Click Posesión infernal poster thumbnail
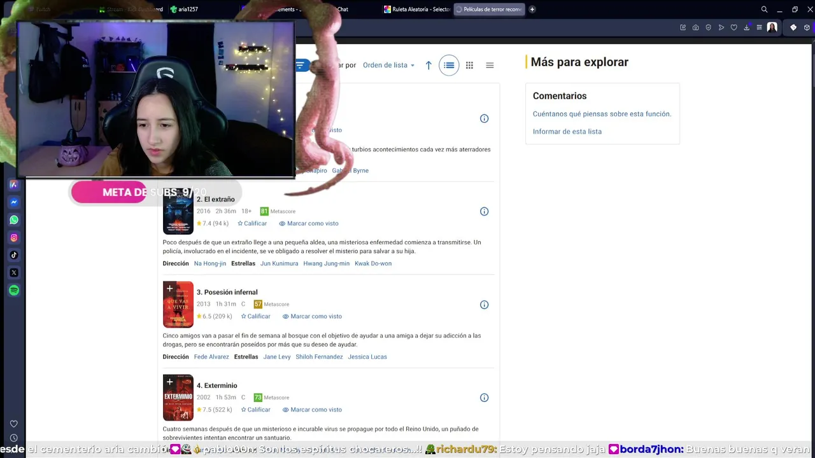Image resolution: width=815 pixels, height=458 pixels. click(178, 305)
